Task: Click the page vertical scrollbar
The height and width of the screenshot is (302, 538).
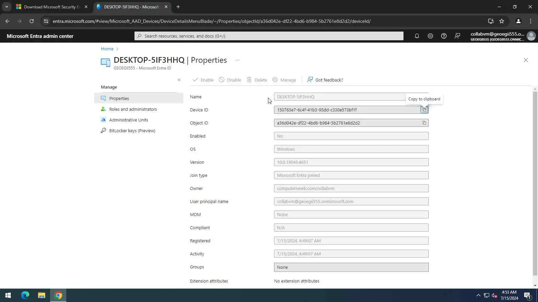Action: tap(535, 183)
